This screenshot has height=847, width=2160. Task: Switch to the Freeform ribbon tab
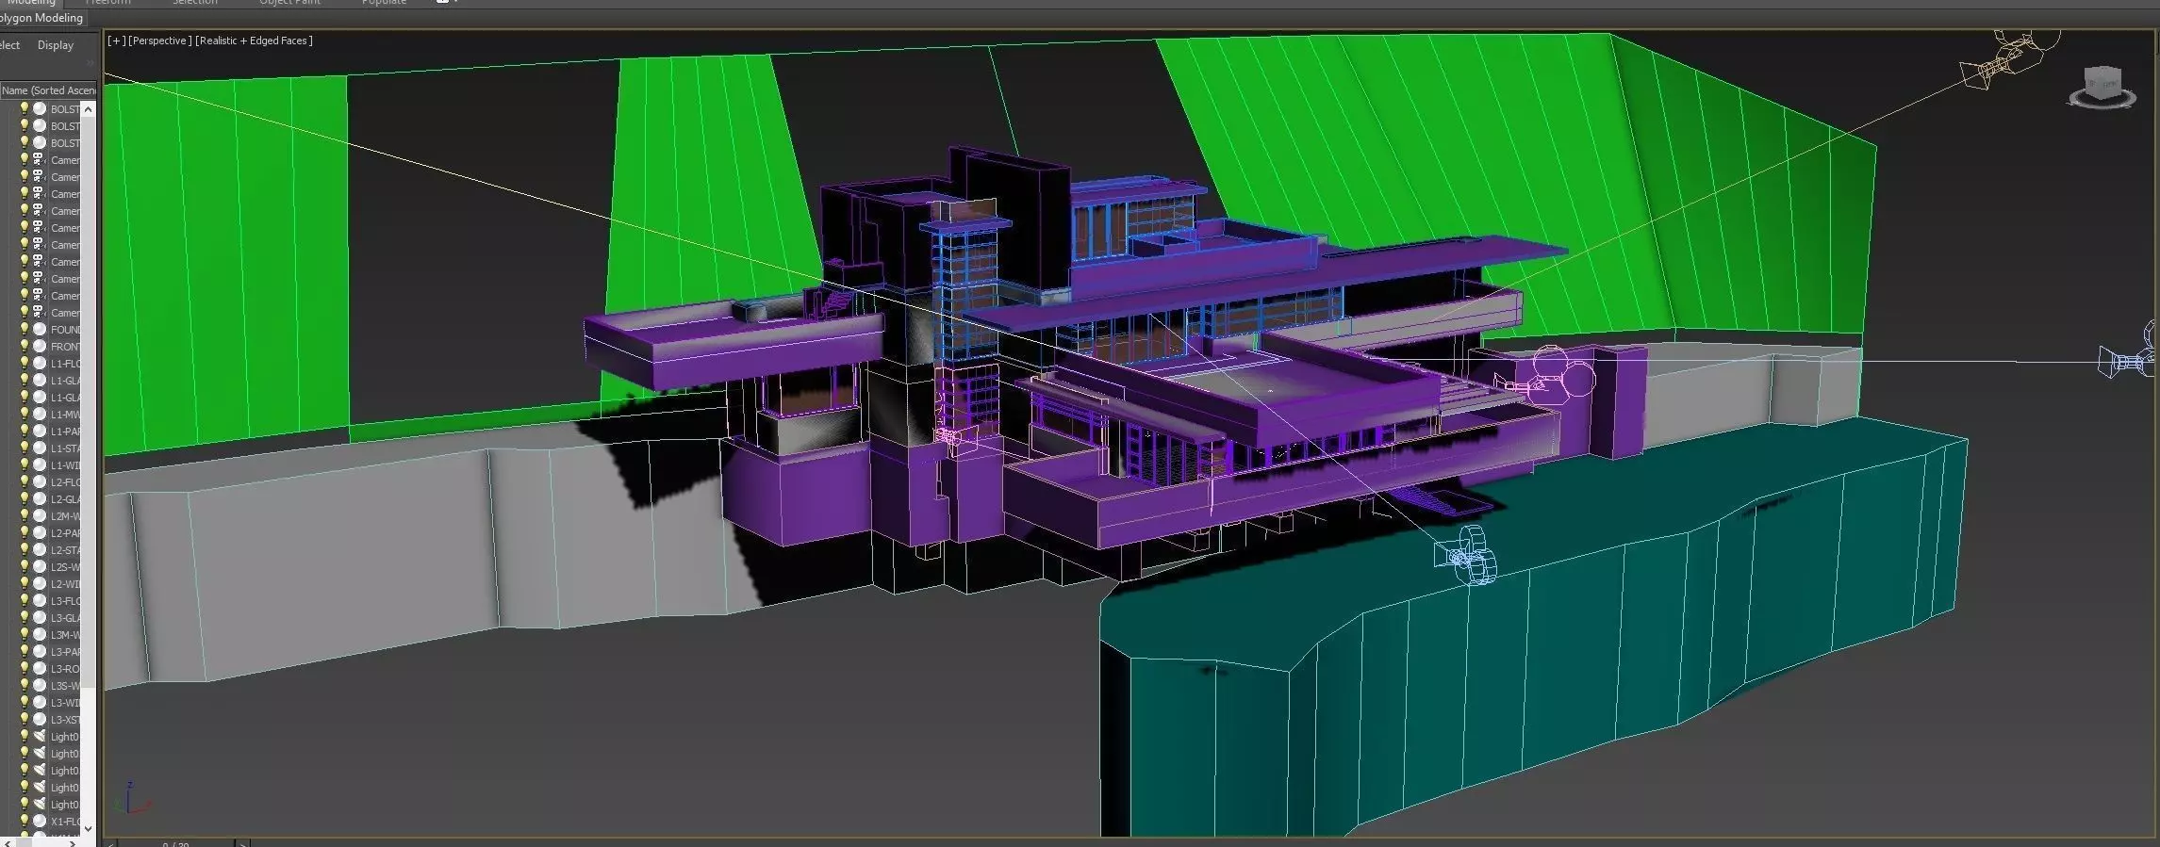108,3
